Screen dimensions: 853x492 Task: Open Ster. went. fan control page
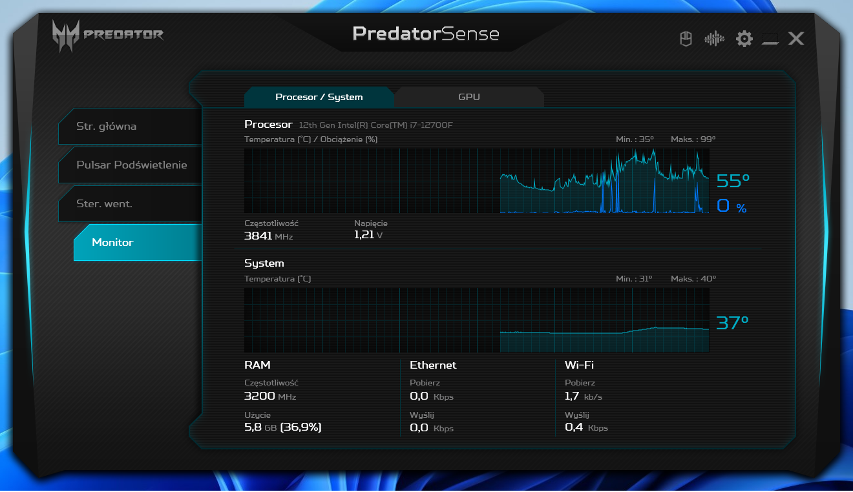coord(105,204)
